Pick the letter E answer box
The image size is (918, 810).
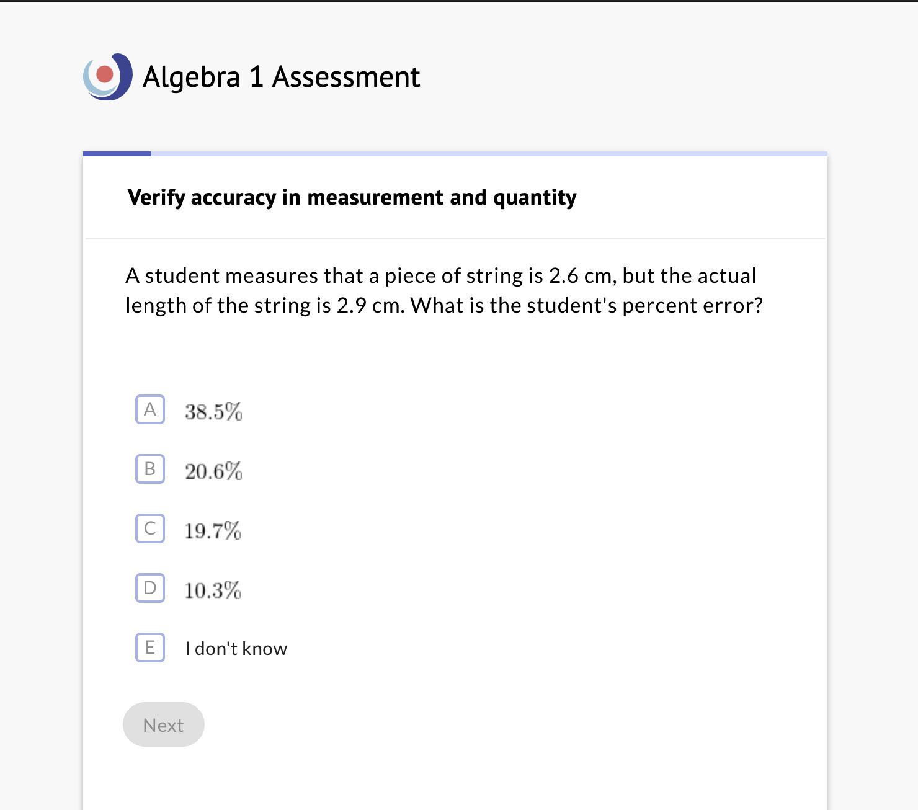pos(150,648)
